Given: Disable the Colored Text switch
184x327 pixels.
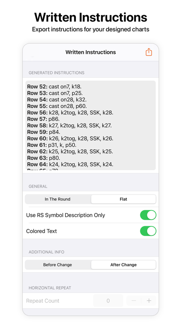Looking at the screenshot, I should coord(148,231).
